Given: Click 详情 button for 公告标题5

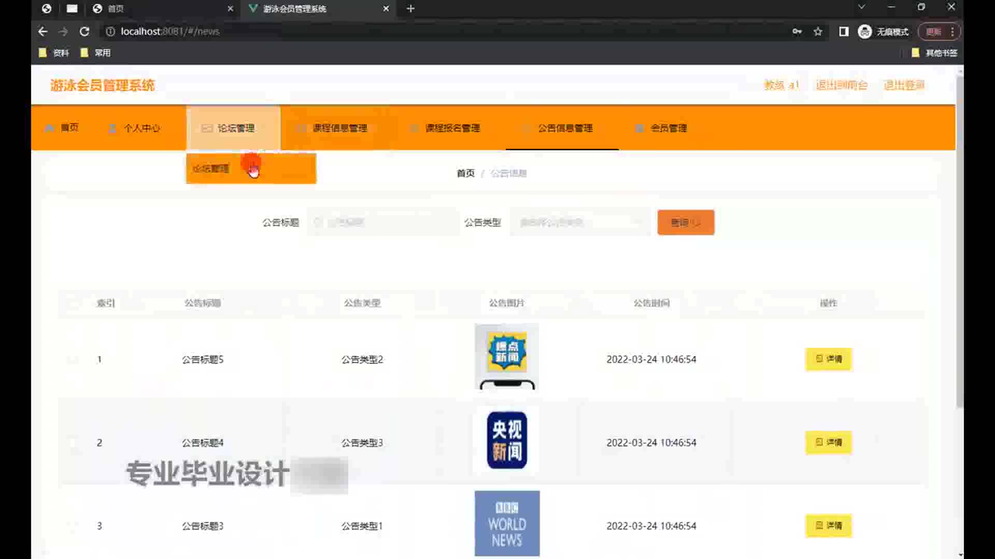Looking at the screenshot, I should click(828, 359).
